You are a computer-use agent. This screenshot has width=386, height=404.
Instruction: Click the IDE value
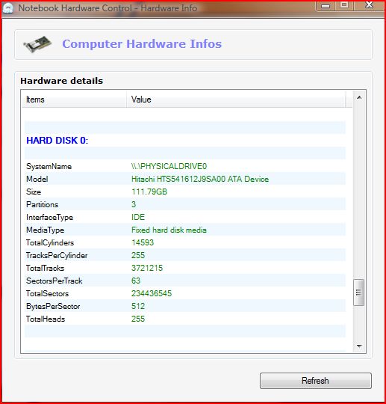(x=138, y=217)
